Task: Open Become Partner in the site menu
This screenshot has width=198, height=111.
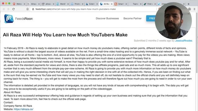Action: pos(132,18)
